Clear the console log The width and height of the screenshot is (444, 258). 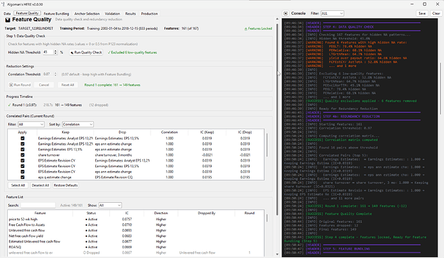pos(436,14)
